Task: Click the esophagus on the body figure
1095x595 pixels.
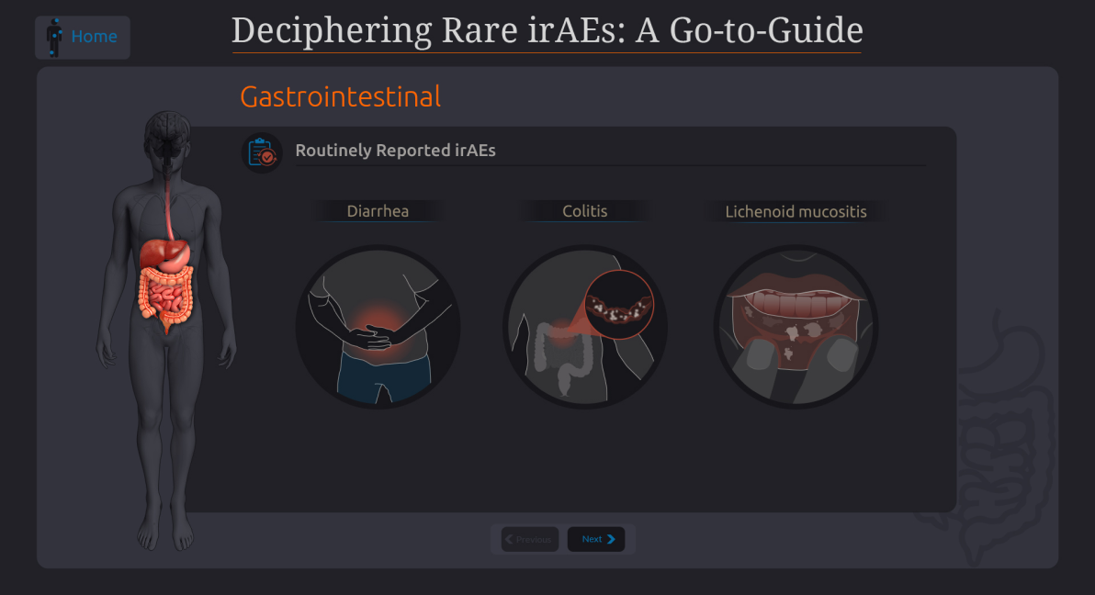Action: (x=168, y=197)
